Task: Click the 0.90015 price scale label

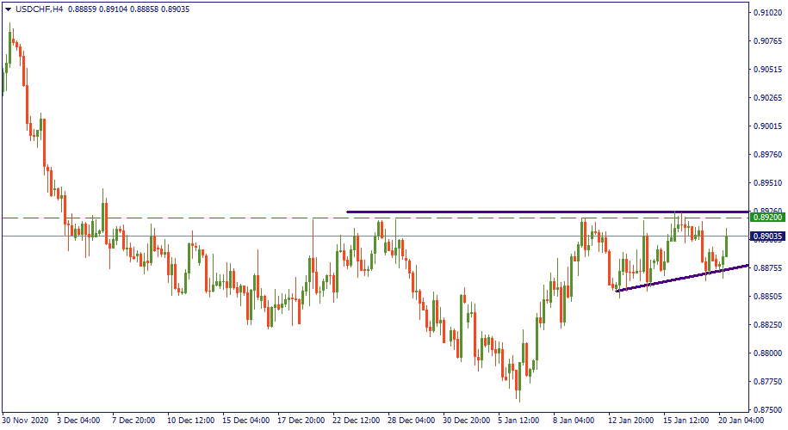Action: [766, 126]
